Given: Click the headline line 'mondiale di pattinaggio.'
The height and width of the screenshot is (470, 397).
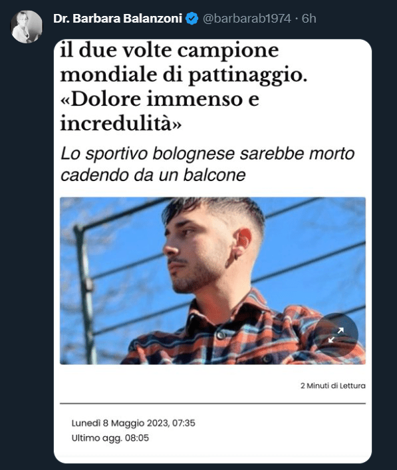Looking at the screenshot, I should click(184, 75).
